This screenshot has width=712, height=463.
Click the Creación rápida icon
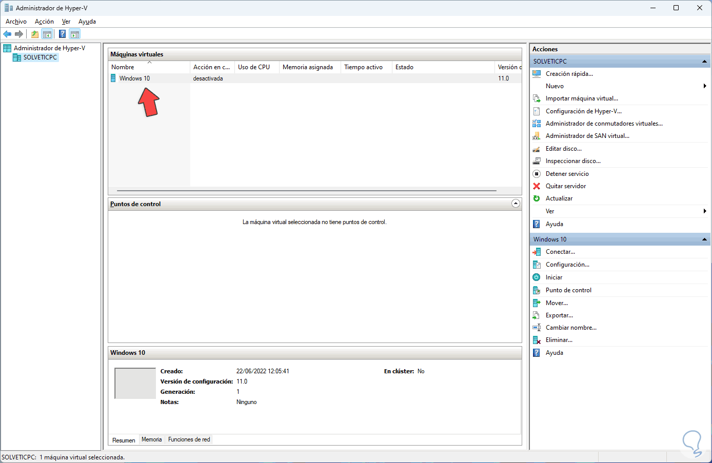537,74
